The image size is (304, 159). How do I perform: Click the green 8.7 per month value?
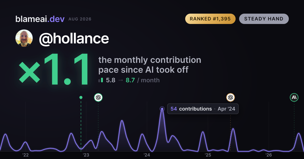click(x=130, y=80)
